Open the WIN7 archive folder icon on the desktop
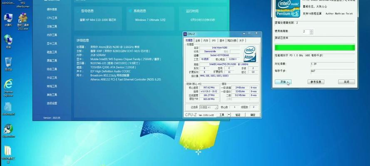 pos(8,154)
